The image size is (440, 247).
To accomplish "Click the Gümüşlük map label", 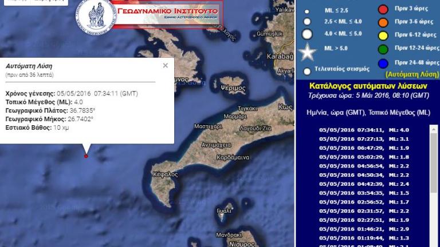I will 270,34.
